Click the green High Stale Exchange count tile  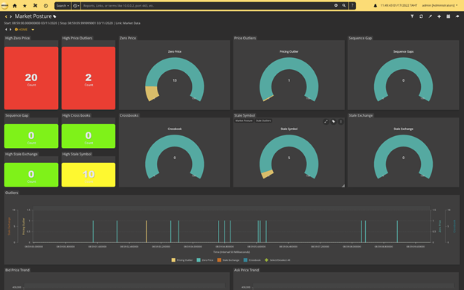pyautogui.click(x=31, y=175)
